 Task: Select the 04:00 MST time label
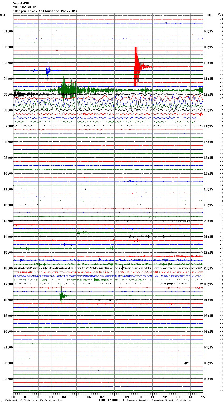coord(8,79)
